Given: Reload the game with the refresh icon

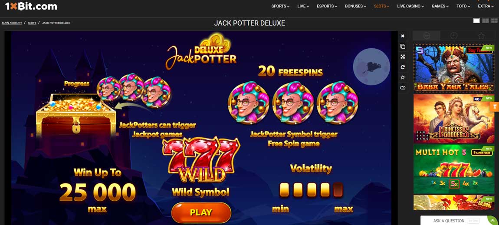Looking at the screenshot, I should coord(403,67).
